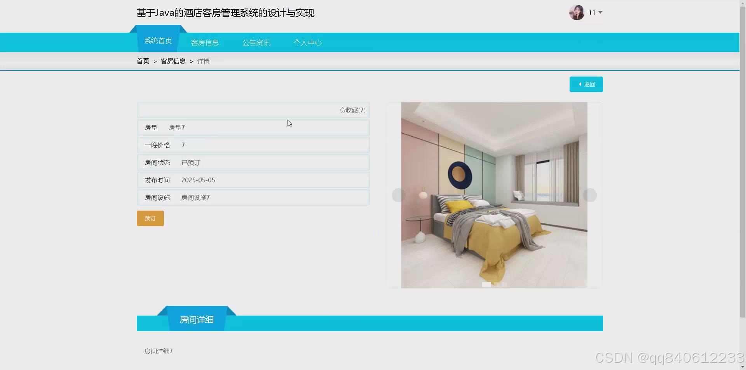Open the 公告资讯 tab
Viewport: 746px width, 370px height.
click(256, 42)
